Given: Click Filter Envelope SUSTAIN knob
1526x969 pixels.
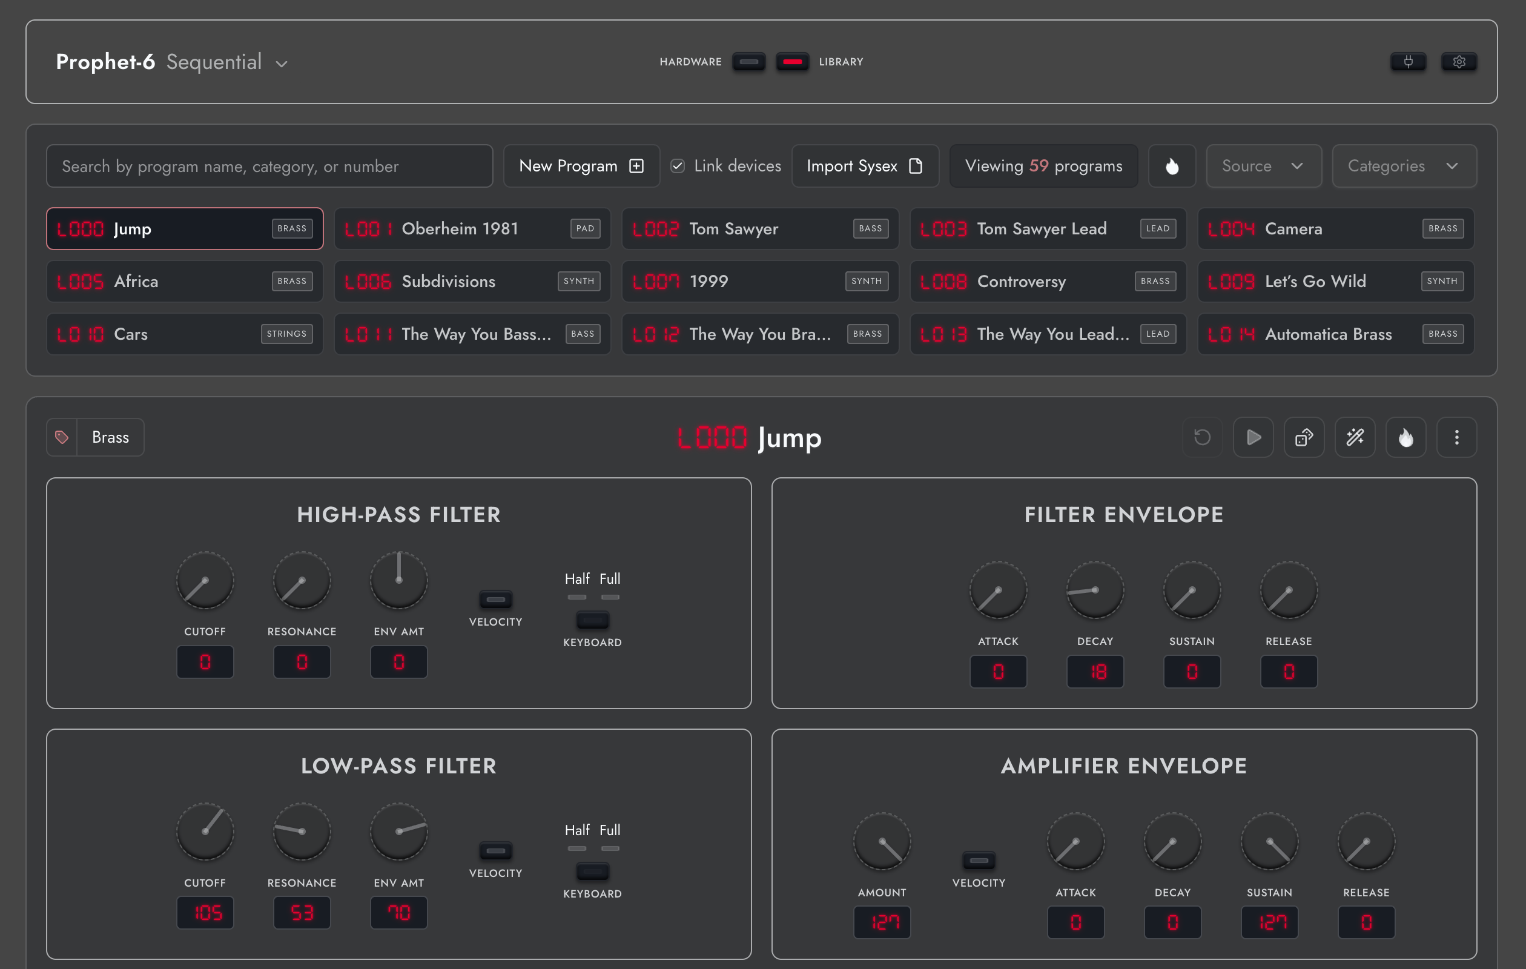Looking at the screenshot, I should click(1192, 590).
